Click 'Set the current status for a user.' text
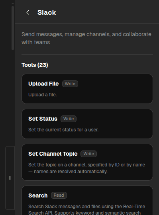 (x=63, y=130)
